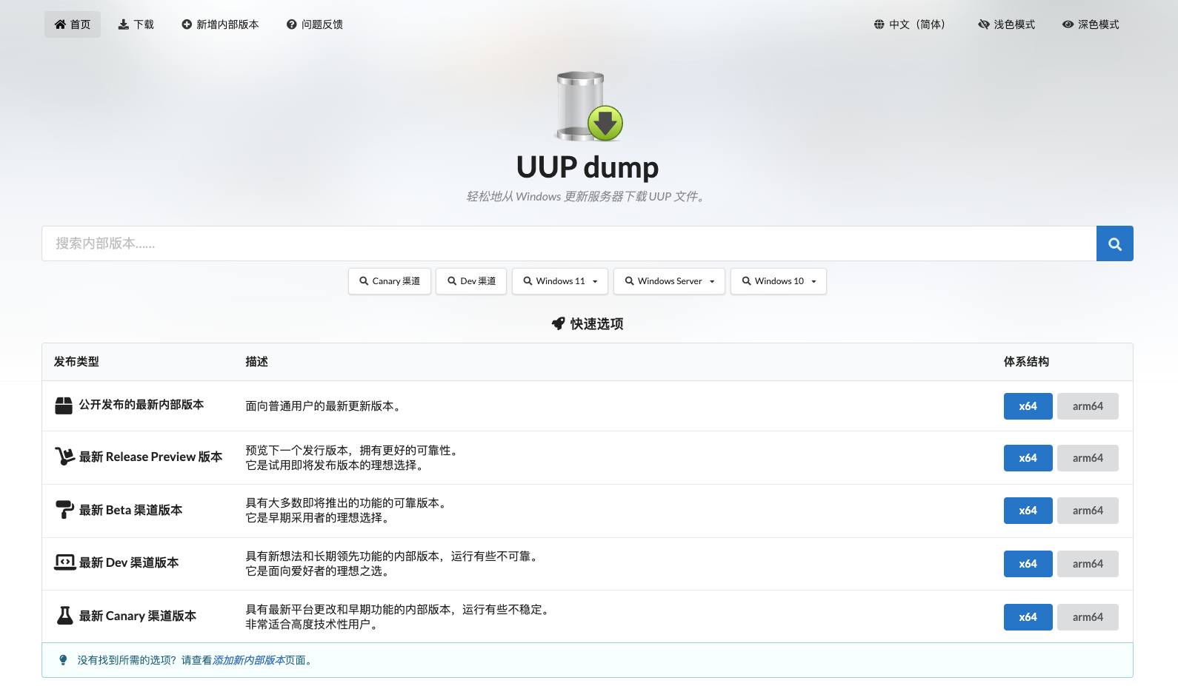Click the 发布类型 column header

point(76,362)
